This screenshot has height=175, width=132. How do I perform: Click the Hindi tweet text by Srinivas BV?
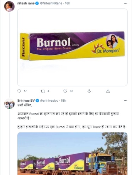click(x=72, y=116)
